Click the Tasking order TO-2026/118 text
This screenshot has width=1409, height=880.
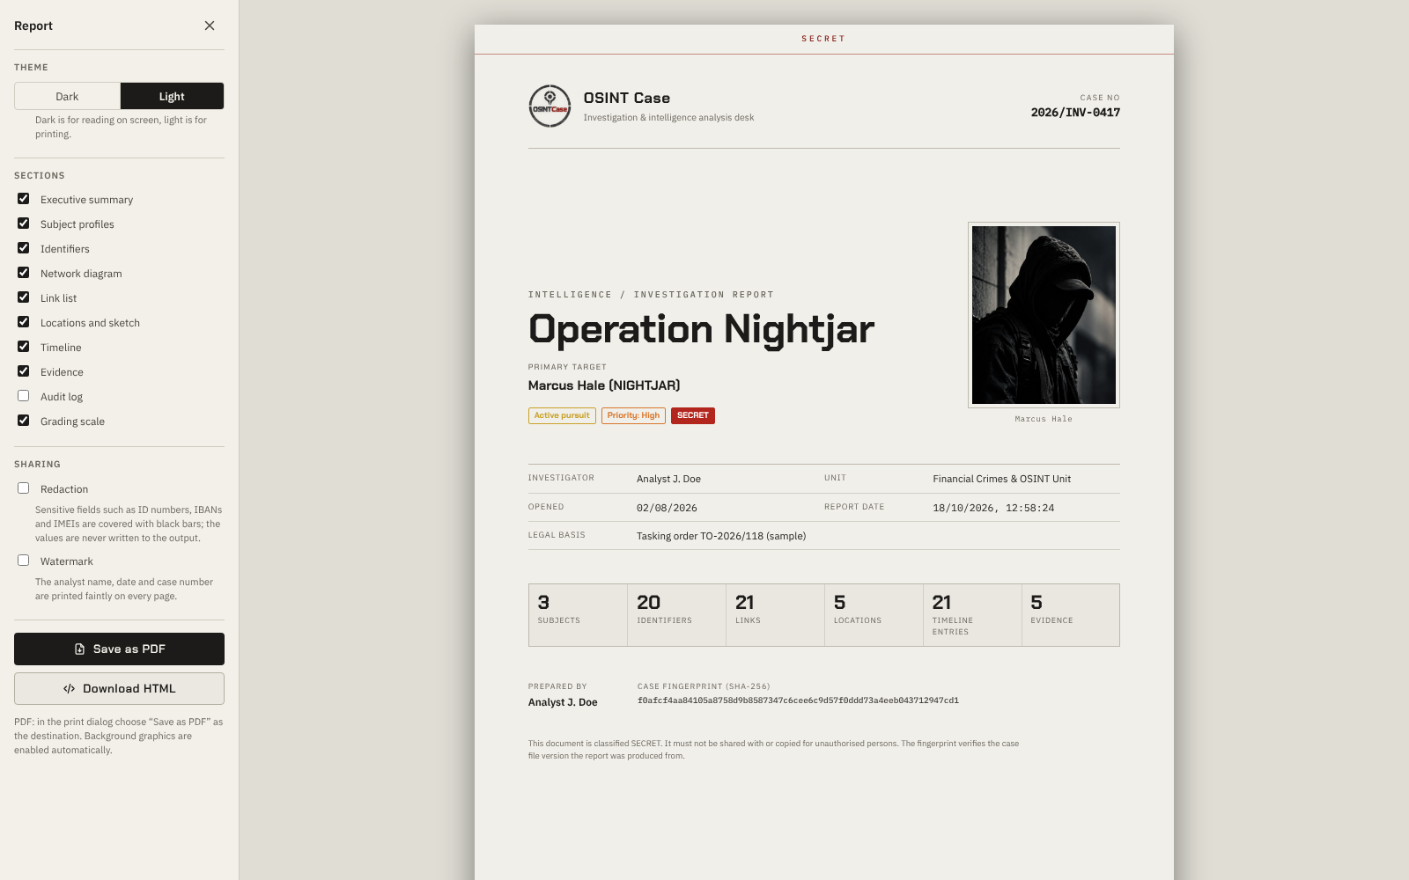click(721, 536)
